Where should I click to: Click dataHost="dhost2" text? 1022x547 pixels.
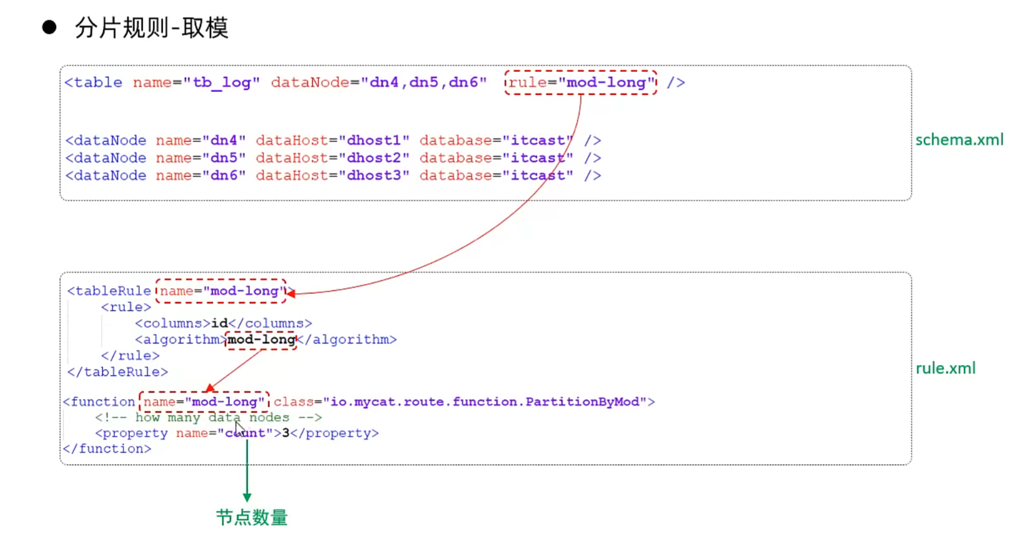tap(332, 158)
